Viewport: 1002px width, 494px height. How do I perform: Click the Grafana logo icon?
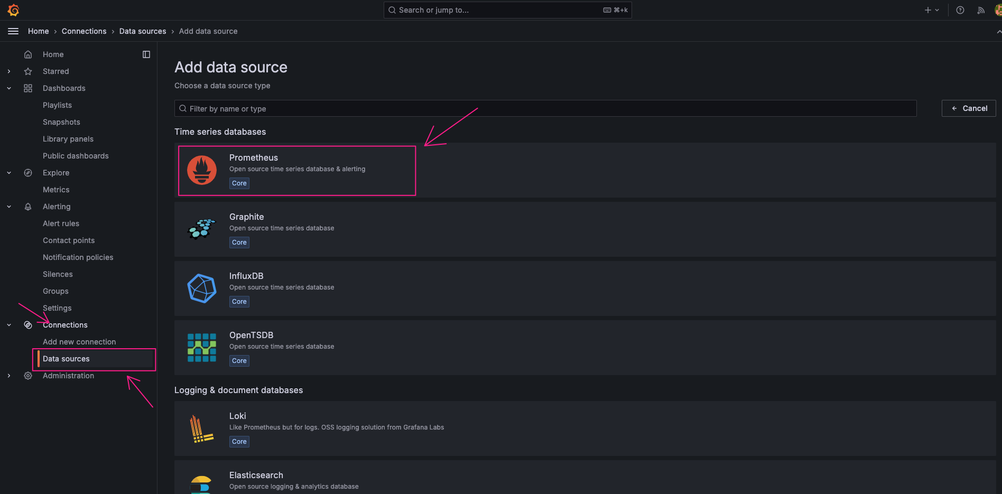click(14, 10)
